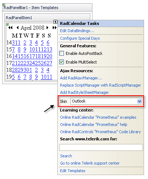Go to previous month arrow

(18, 28)
